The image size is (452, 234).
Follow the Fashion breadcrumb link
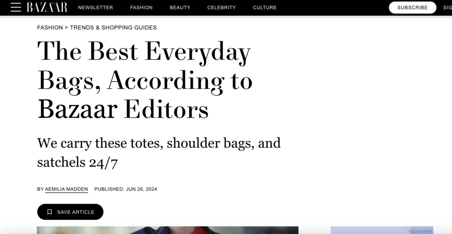pos(50,28)
